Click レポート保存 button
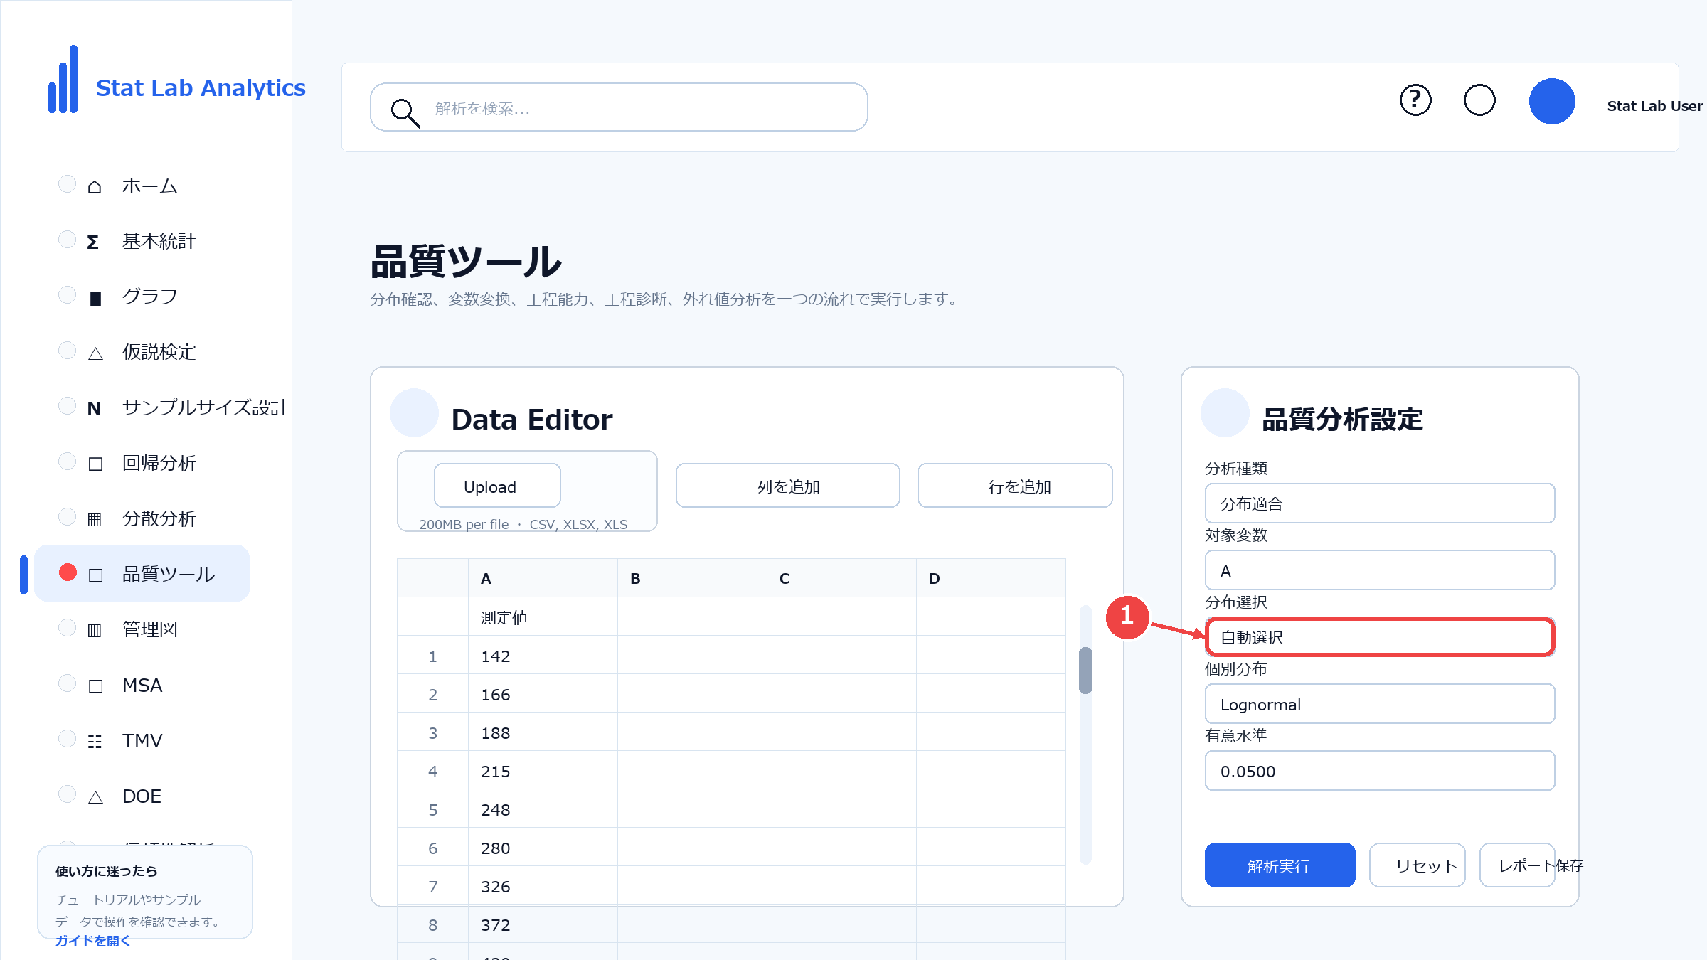Screen dimensions: 1707x960 1517,865
